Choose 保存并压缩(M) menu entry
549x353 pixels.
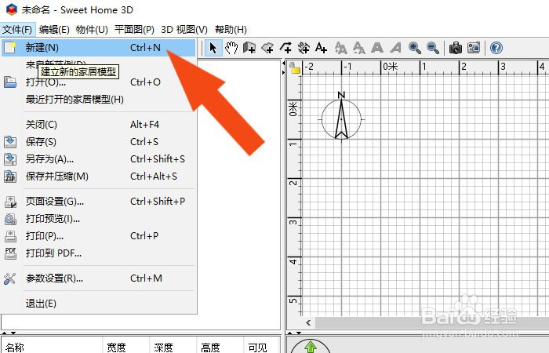point(98,176)
